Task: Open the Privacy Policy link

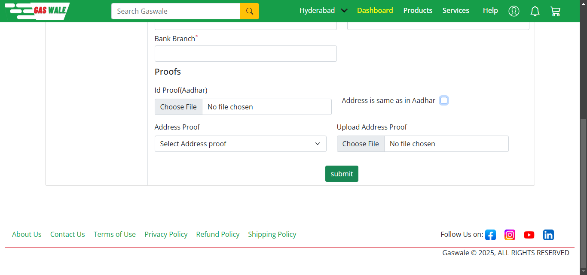Action: pos(166,234)
